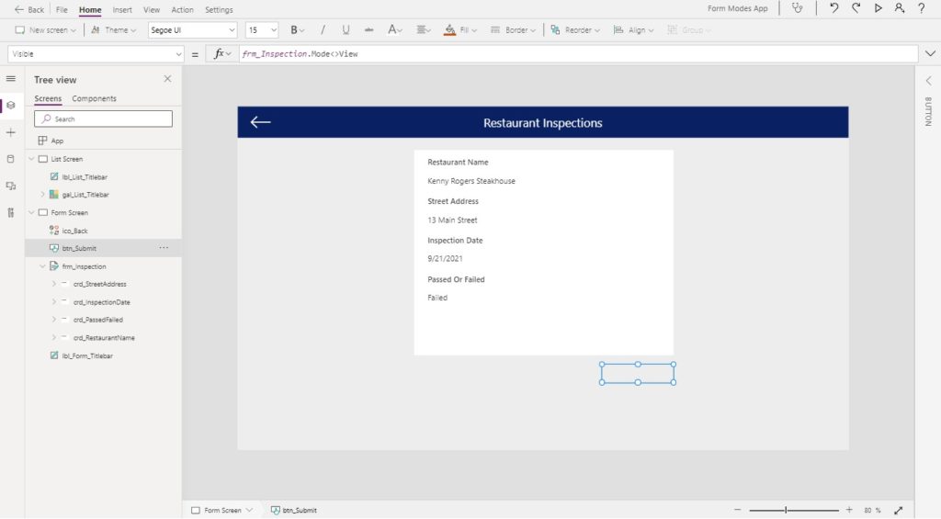Open the Insert plus pane
This screenshot has width=941, height=519.
pyautogui.click(x=11, y=132)
